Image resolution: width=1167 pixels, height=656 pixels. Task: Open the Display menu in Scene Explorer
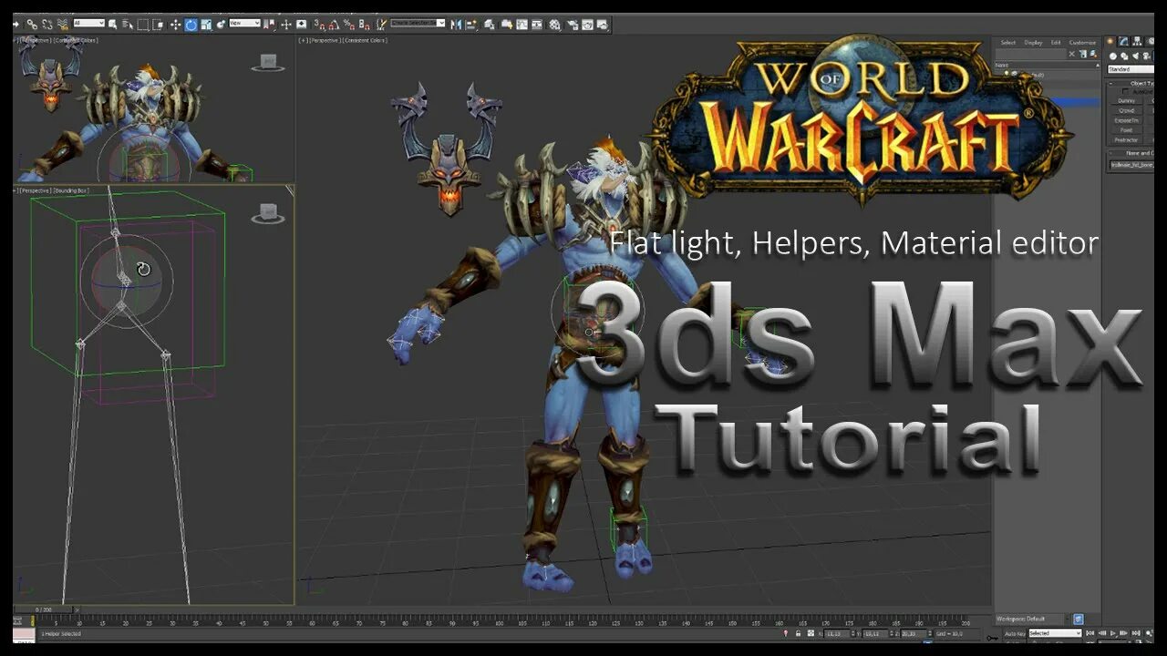point(1033,42)
